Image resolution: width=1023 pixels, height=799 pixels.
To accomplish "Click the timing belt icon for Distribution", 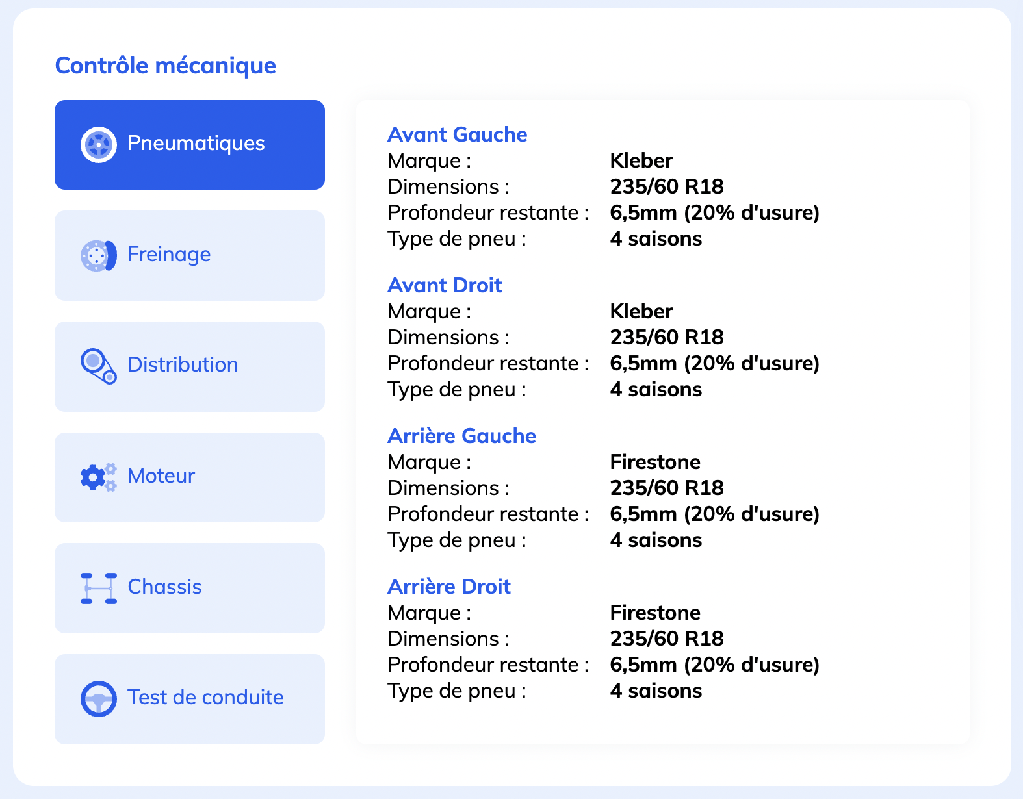I will coord(99,366).
